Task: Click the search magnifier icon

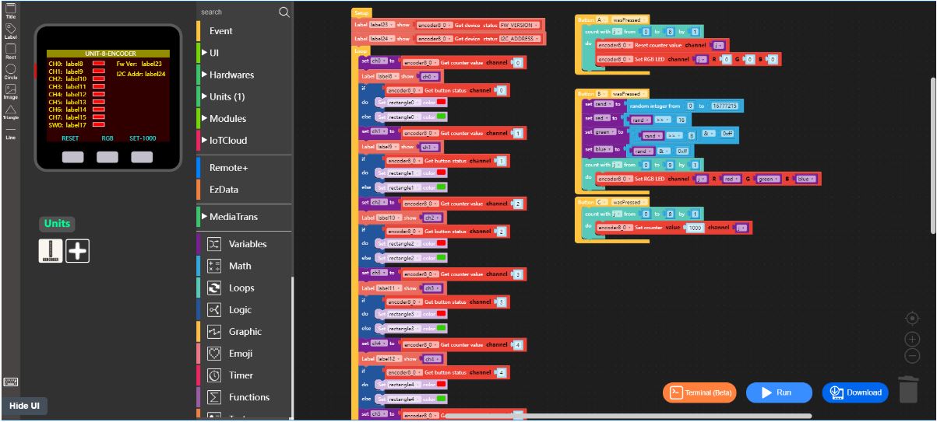Action: (284, 12)
